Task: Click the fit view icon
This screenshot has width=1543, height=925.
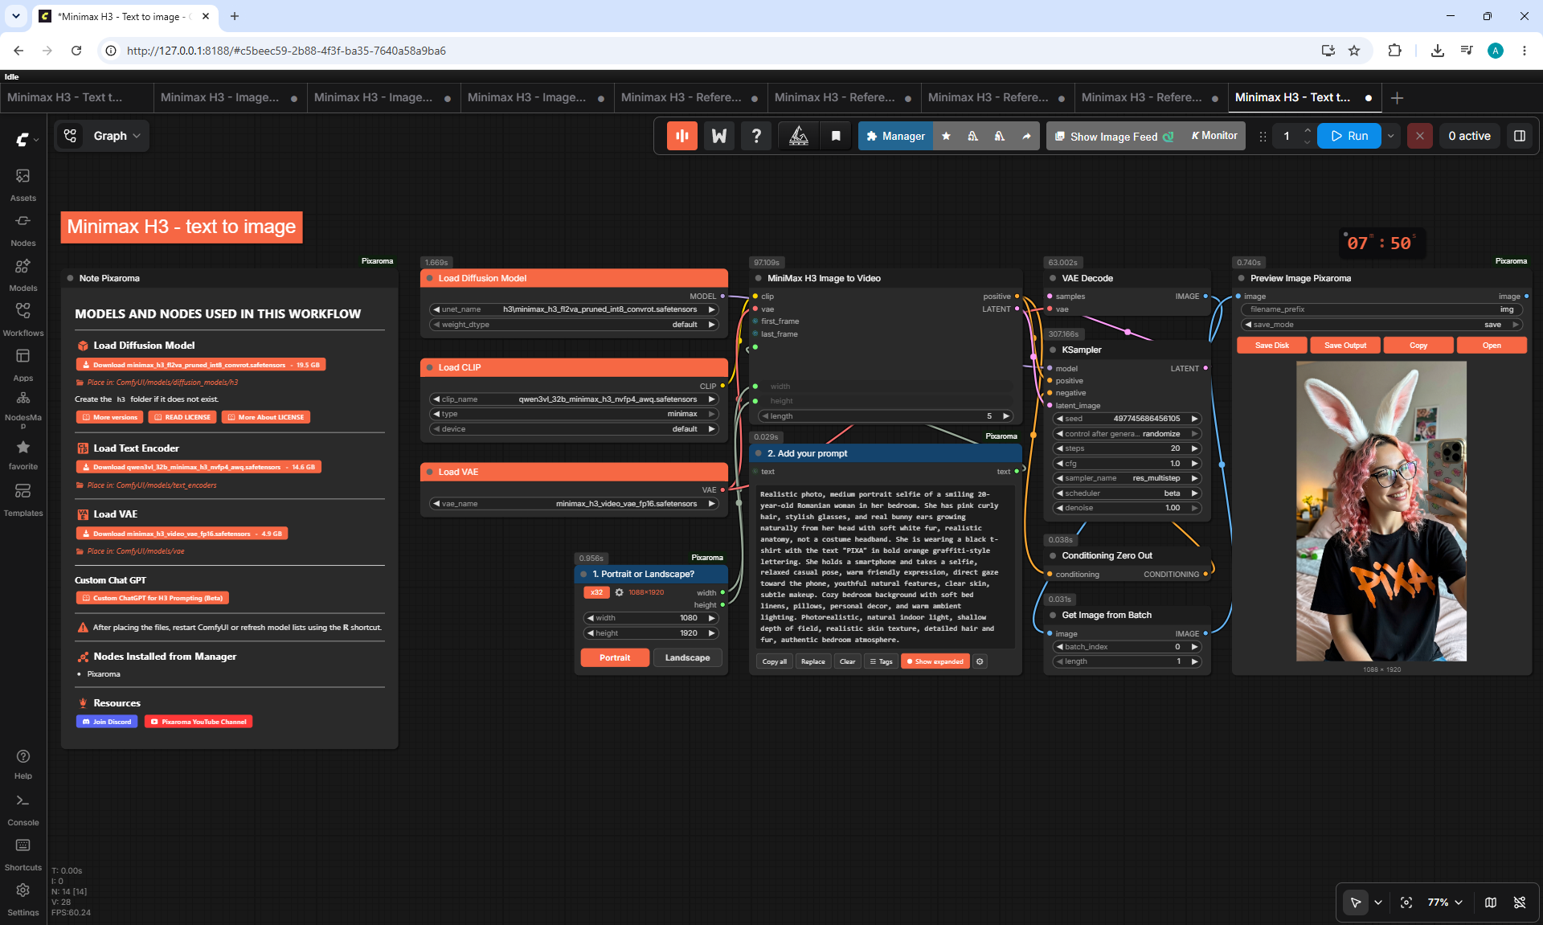Action: click(1406, 902)
